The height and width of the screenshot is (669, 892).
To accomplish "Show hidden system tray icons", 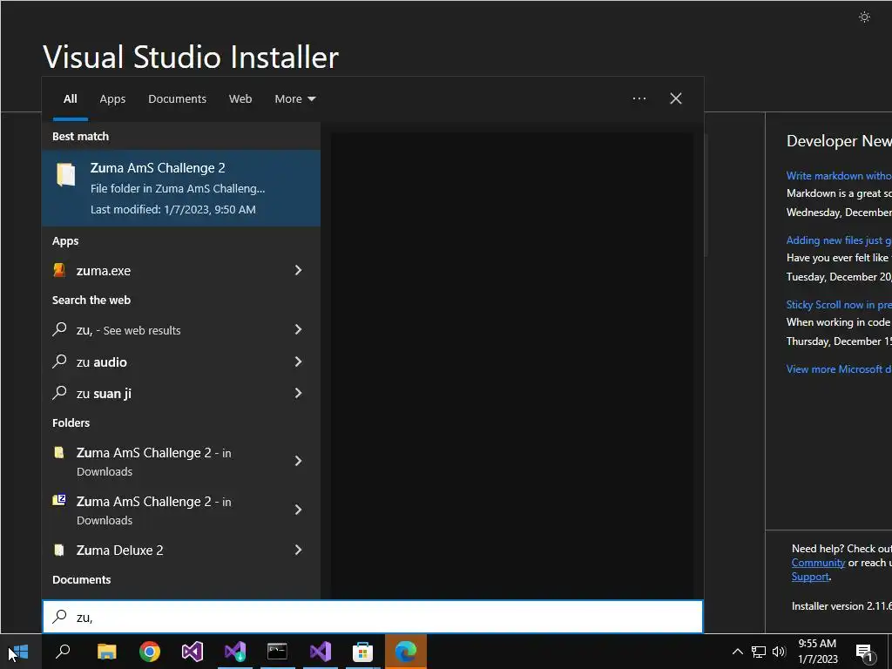I will (x=737, y=652).
